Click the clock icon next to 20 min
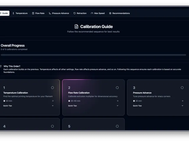The height and width of the screenshot is (142, 189). (x=134, y=101)
